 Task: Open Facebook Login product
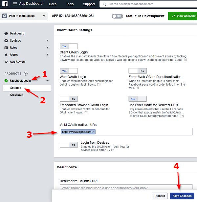pyautogui.click(x=20, y=81)
